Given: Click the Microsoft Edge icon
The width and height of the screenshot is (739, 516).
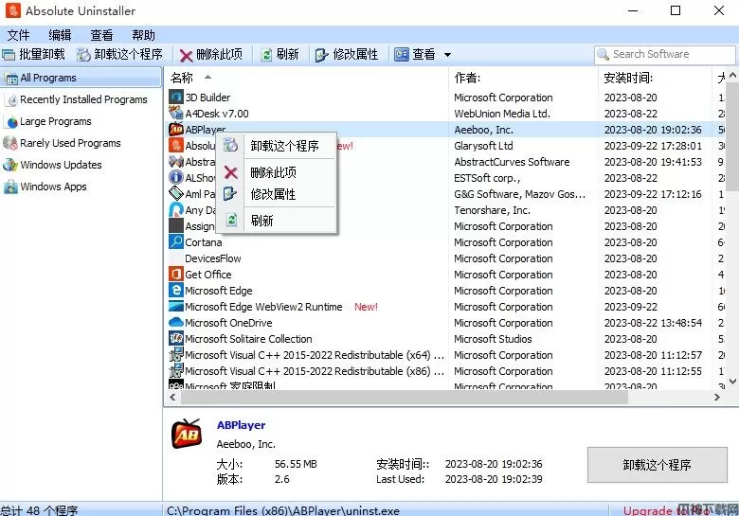Looking at the screenshot, I should [x=176, y=290].
